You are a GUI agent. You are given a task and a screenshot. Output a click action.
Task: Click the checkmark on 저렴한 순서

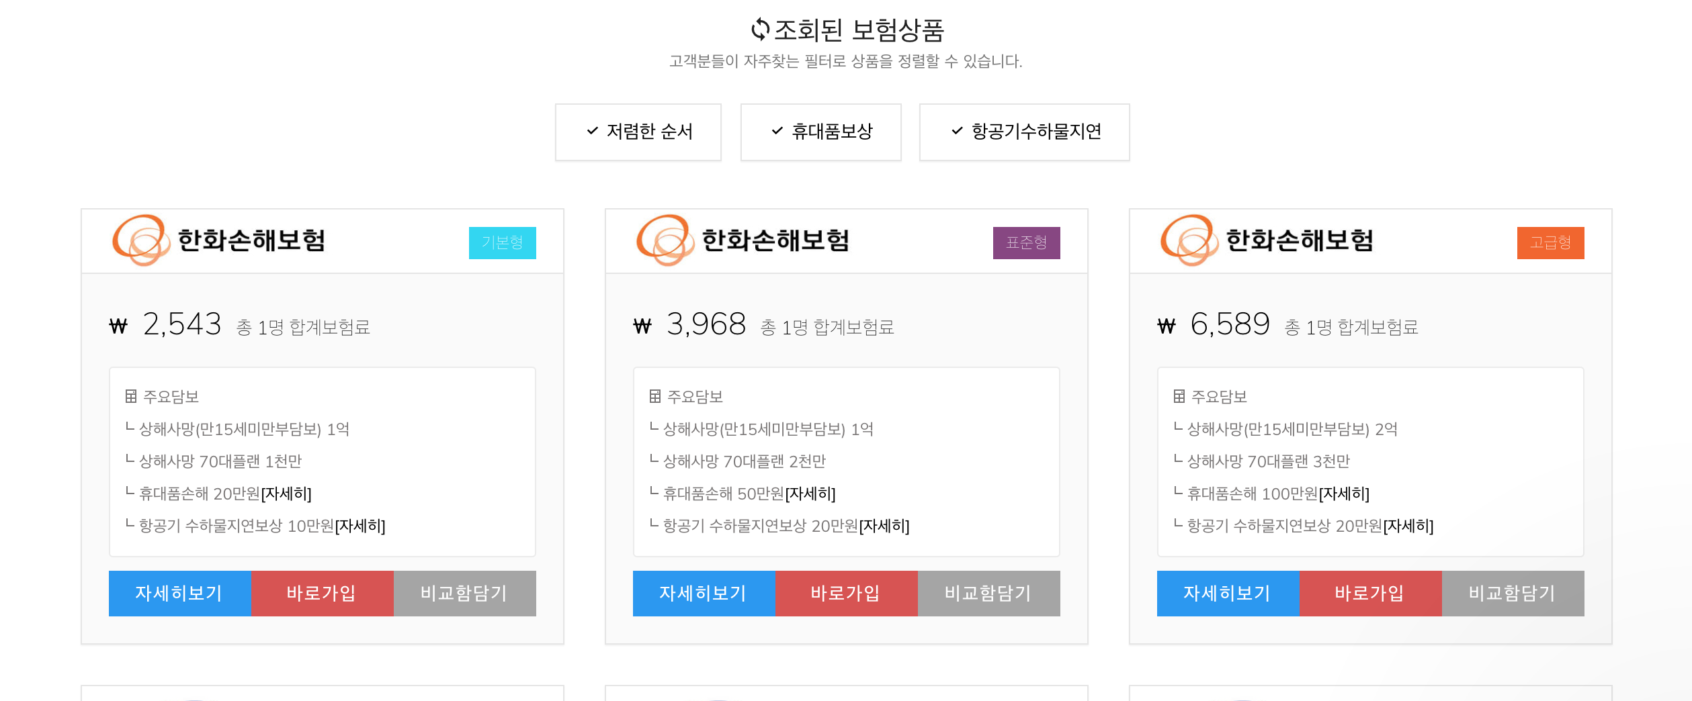coord(593,131)
